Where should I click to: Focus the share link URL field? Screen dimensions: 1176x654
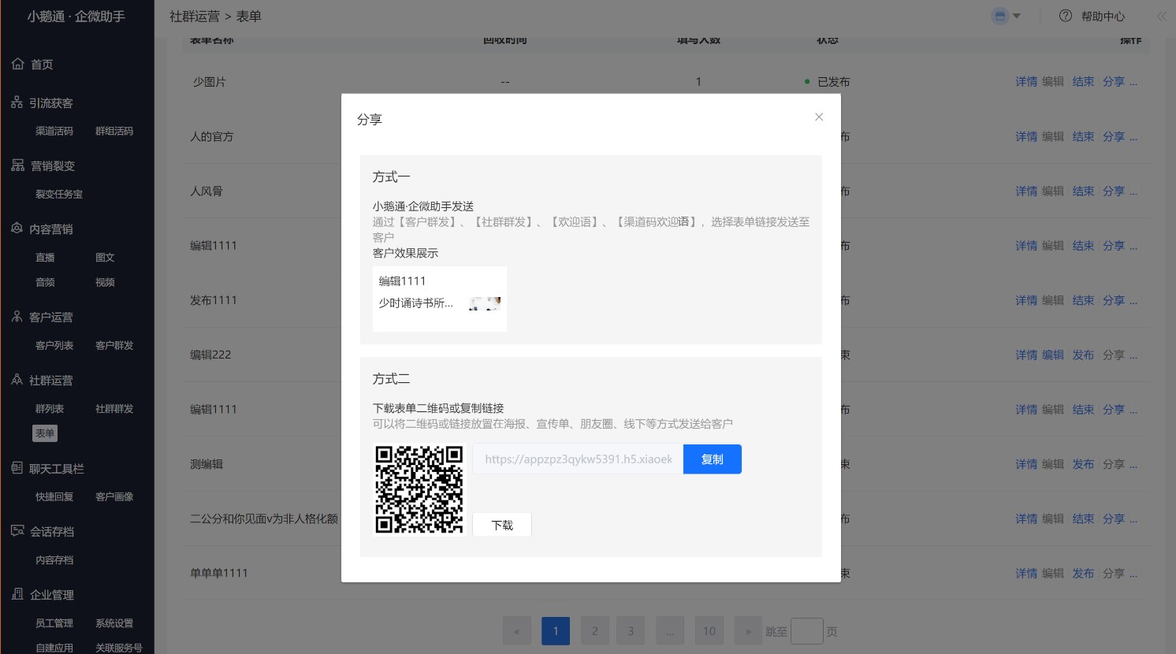[x=578, y=459]
